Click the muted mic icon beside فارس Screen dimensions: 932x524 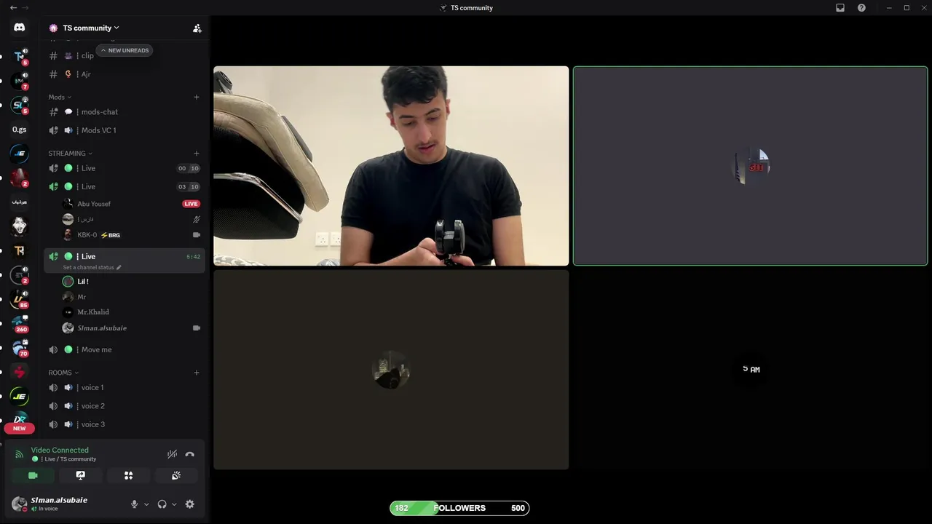pos(196,219)
